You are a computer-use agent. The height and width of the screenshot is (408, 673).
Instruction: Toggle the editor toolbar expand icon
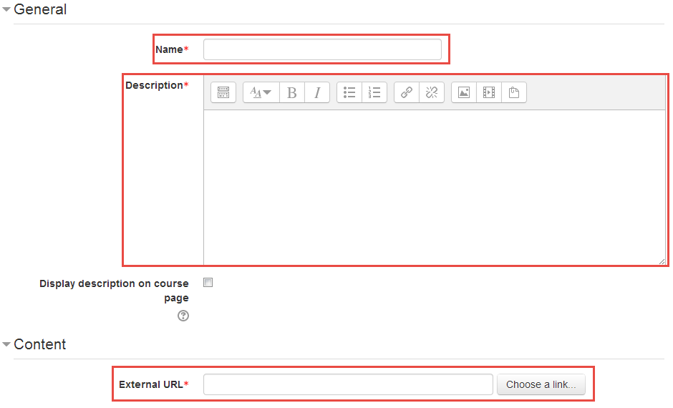point(223,92)
